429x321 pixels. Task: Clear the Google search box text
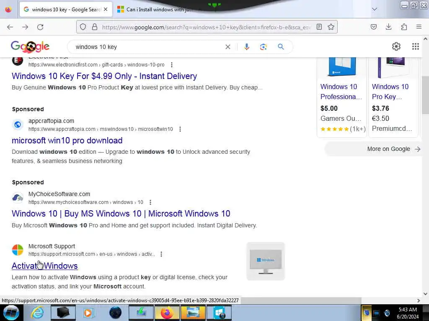(x=227, y=47)
